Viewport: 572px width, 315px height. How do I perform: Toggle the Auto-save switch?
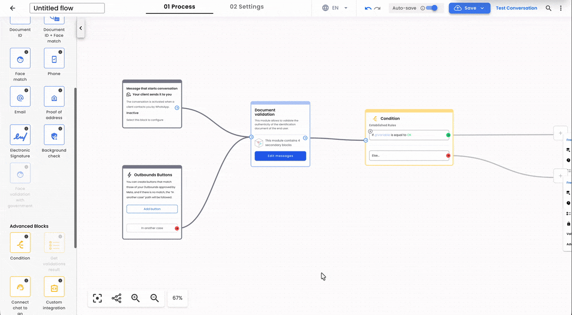tap(432, 8)
